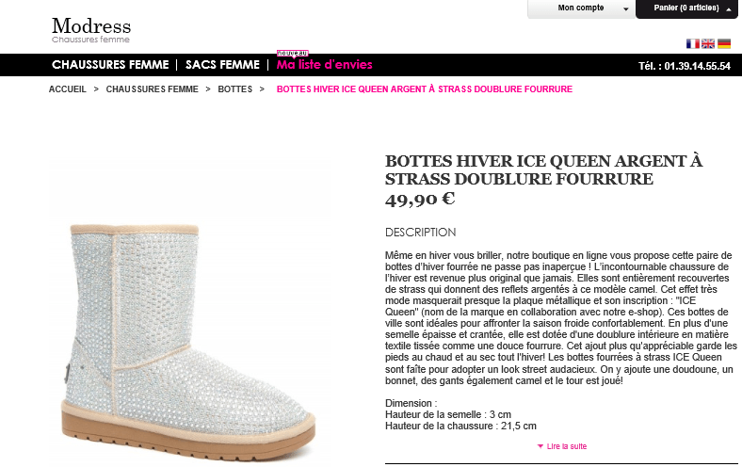The width and height of the screenshot is (742, 467).
Task: Click the phone number 01.39.14.55.54
Action: 698,66
